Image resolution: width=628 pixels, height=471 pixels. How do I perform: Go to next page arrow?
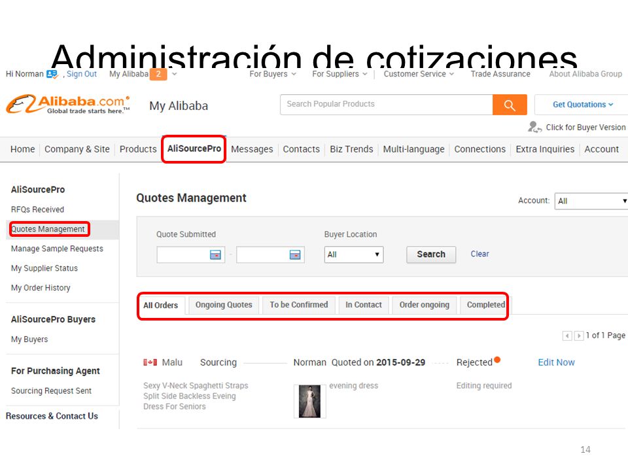tap(579, 336)
